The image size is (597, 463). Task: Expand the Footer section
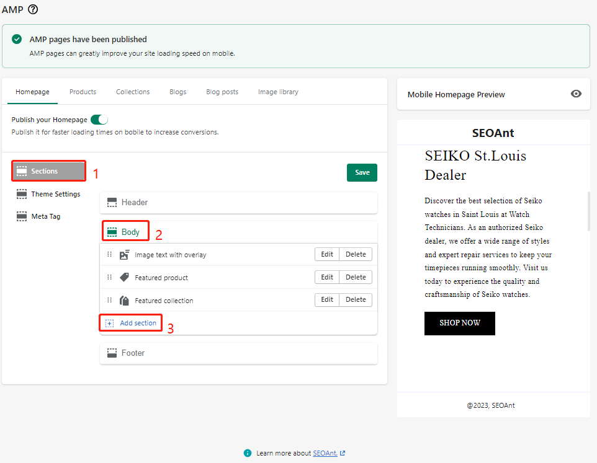point(238,353)
